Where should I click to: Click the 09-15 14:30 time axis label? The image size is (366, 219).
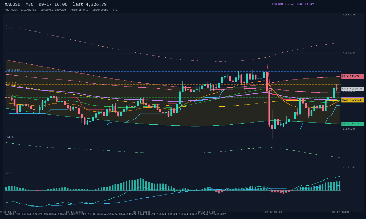pos(75,212)
